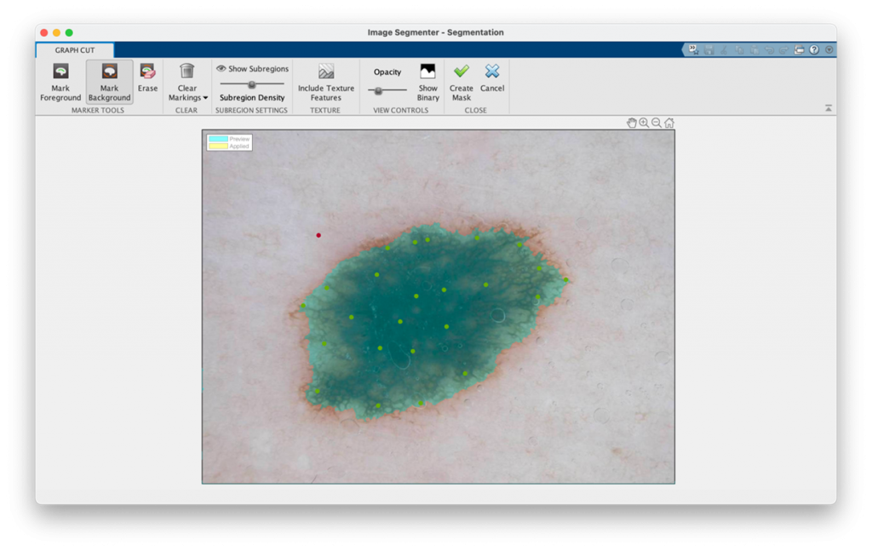
Task: Click the Subregion Density slider handle
Action: coord(252,84)
